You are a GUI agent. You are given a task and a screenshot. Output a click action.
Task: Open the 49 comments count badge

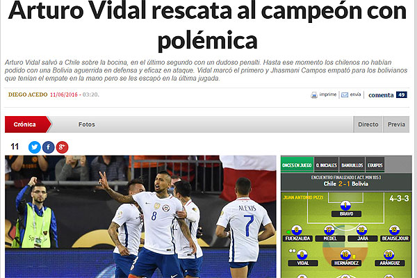[x=401, y=95]
